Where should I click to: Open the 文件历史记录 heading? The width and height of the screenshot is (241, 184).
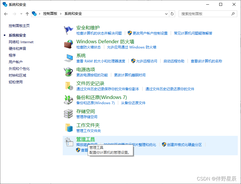pyautogui.click(x=90, y=83)
